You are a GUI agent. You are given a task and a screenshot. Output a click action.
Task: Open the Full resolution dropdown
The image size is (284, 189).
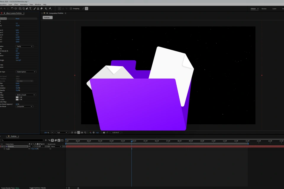pos(62,133)
